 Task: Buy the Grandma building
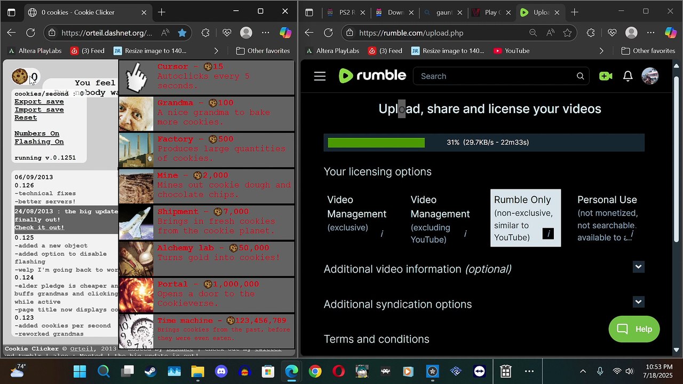[x=206, y=114]
